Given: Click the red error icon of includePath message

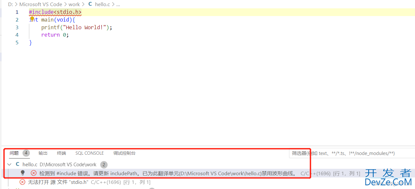Looking at the screenshot, I should 34,173.
